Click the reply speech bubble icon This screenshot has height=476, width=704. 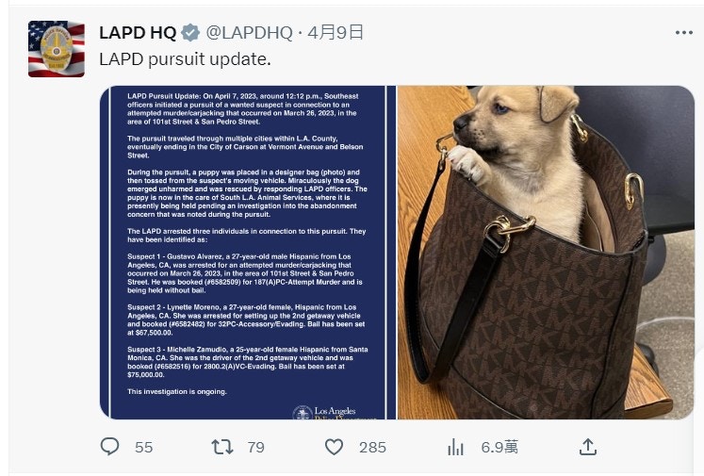pyautogui.click(x=109, y=447)
